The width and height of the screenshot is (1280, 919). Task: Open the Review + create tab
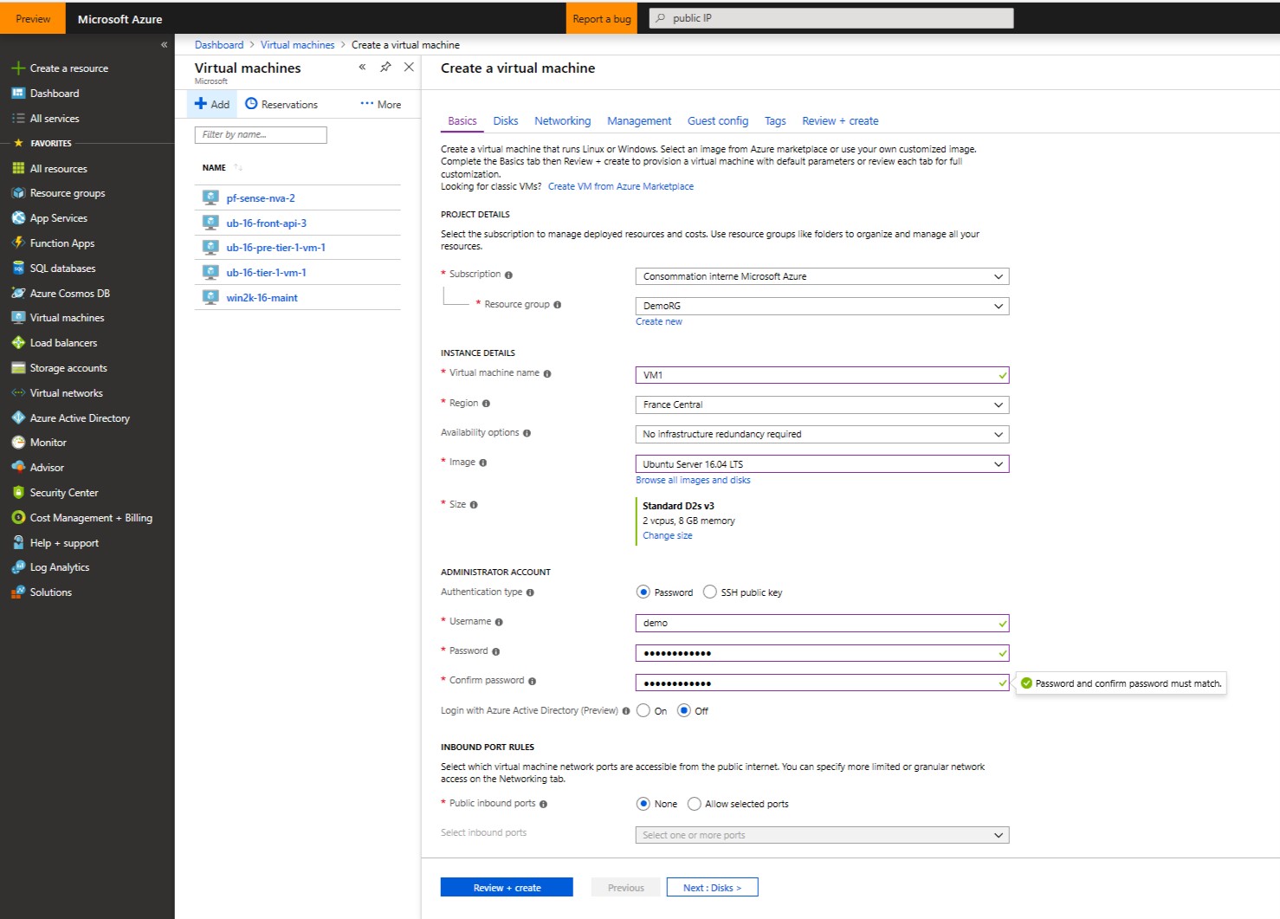[x=840, y=121]
